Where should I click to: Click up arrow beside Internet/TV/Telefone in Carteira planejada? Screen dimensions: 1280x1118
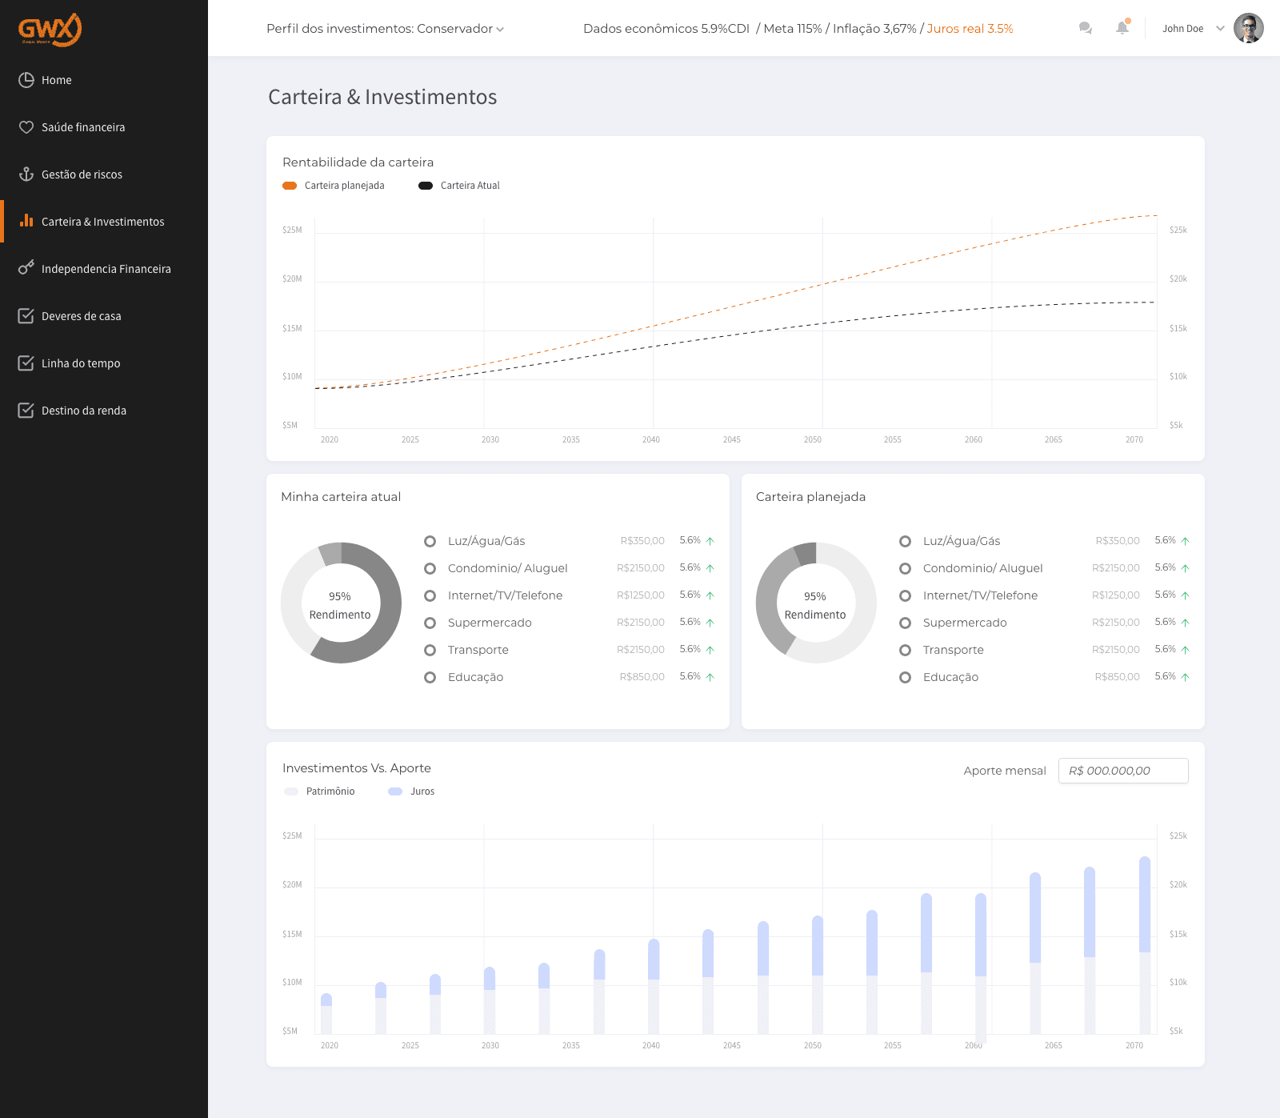pos(1186,595)
